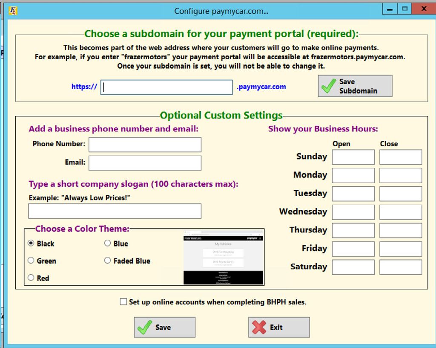This screenshot has height=348, width=436.
Task: Click the "Monday" day label
Action: click(x=310, y=175)
